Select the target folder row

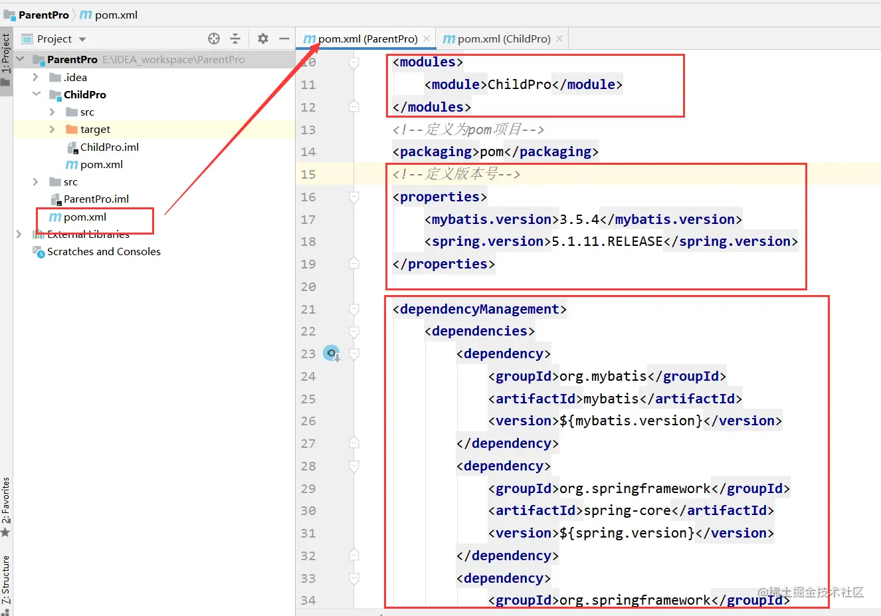[154, 129]
